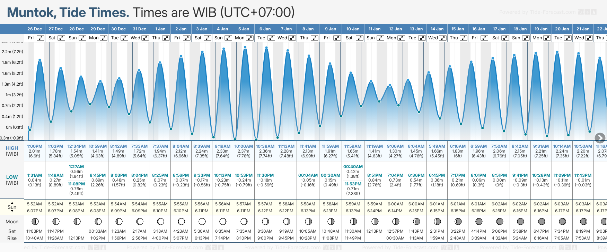Viewport: 607px width, 252px height.
Task: Click expand icon next to Sat 10 Jan
Action: pos(360,38)
